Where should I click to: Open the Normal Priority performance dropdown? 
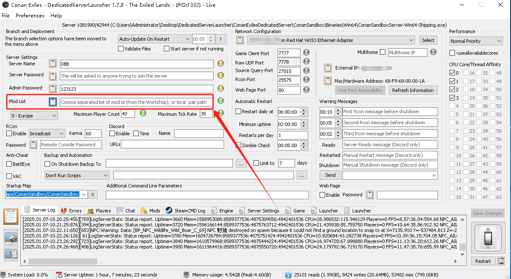click(476, 41)
